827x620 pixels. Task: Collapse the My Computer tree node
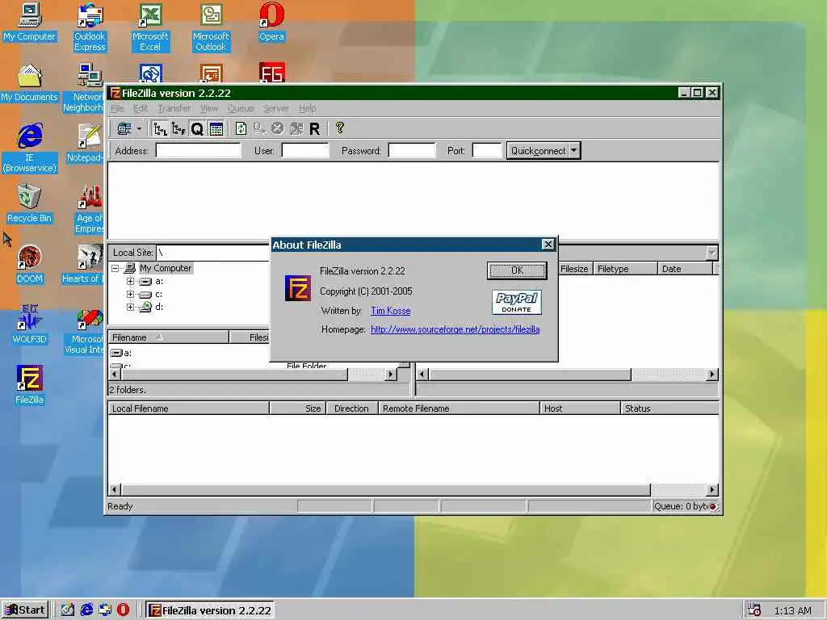115,268
